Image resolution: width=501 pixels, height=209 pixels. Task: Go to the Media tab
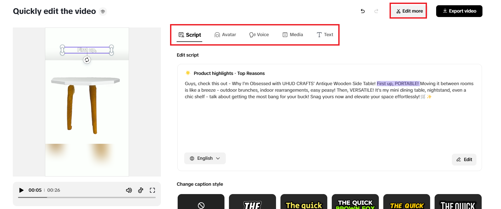click(x=293, y=35)
